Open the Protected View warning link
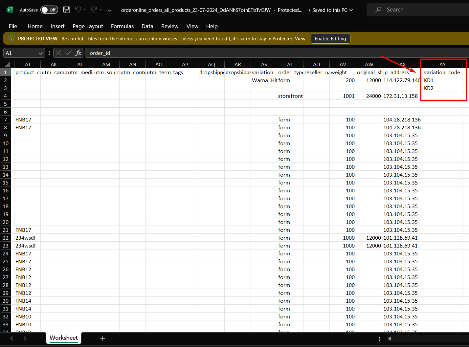The height and width of the screenshot is (347, 469). click(x=184, y=39)
